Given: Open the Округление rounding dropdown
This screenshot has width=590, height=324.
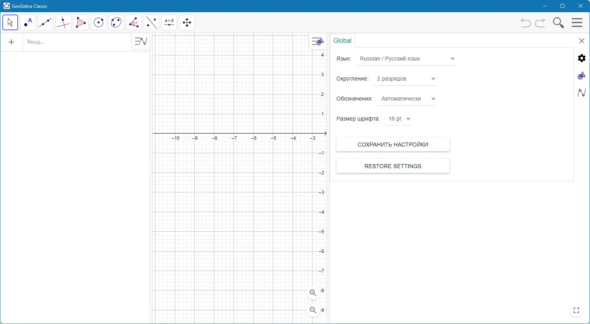Looking at the screenshot, I should coord(404,79).
